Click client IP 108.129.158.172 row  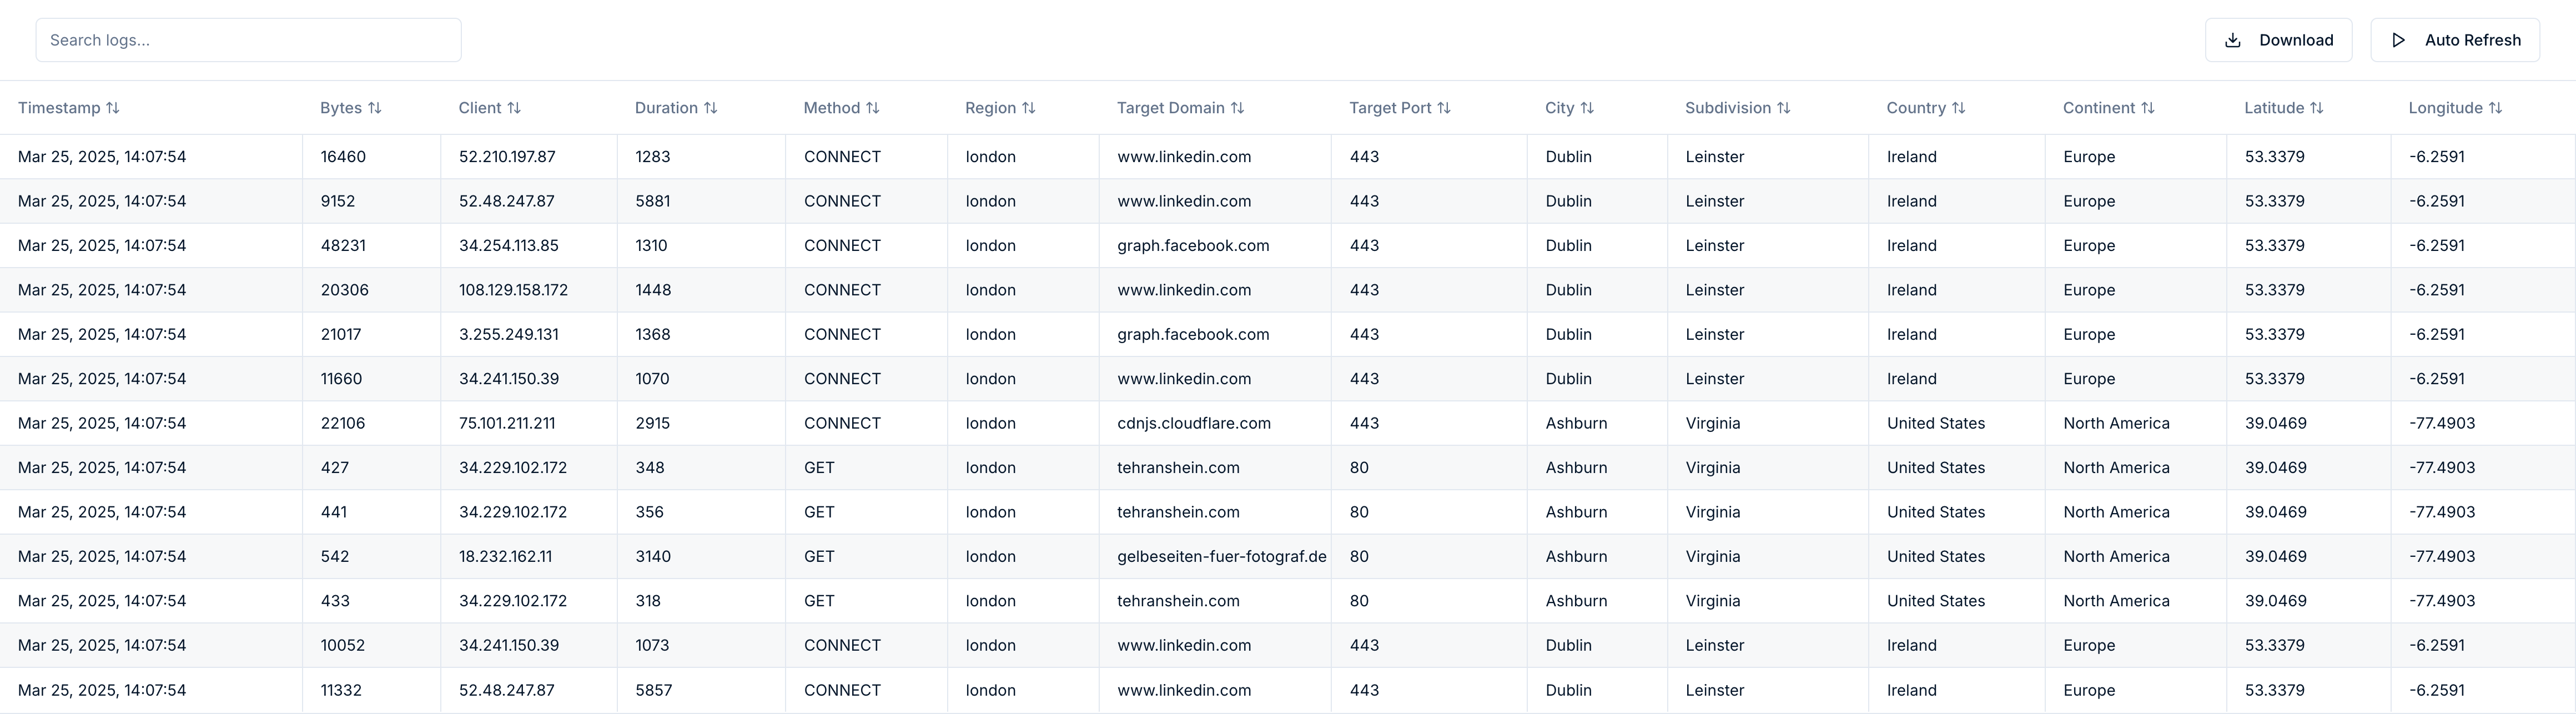[x=513, y=290]
